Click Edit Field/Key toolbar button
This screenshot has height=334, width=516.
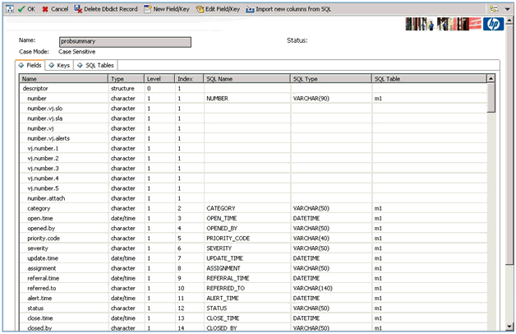pyautogui.click(x=218, y=9)
